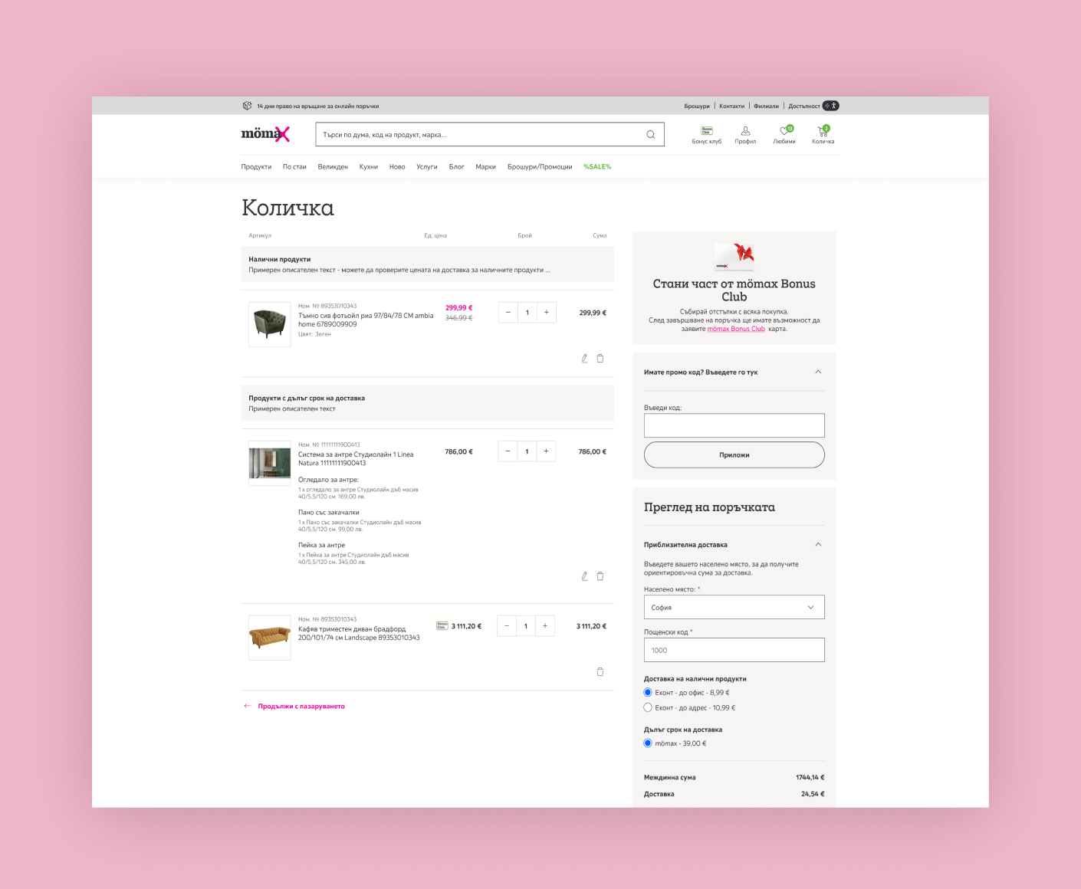Collapse the Приблизителна доставка section
1081x889 pixels.
(818, 544)
